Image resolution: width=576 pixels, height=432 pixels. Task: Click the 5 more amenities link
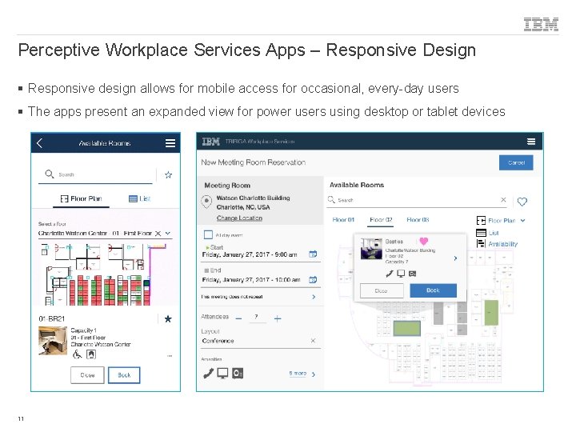pos(298,374)
